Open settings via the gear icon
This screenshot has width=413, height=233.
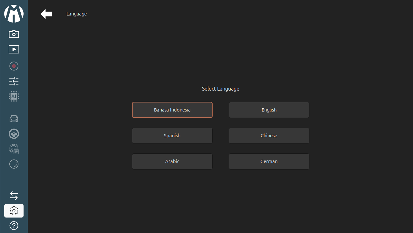(14, 211)
